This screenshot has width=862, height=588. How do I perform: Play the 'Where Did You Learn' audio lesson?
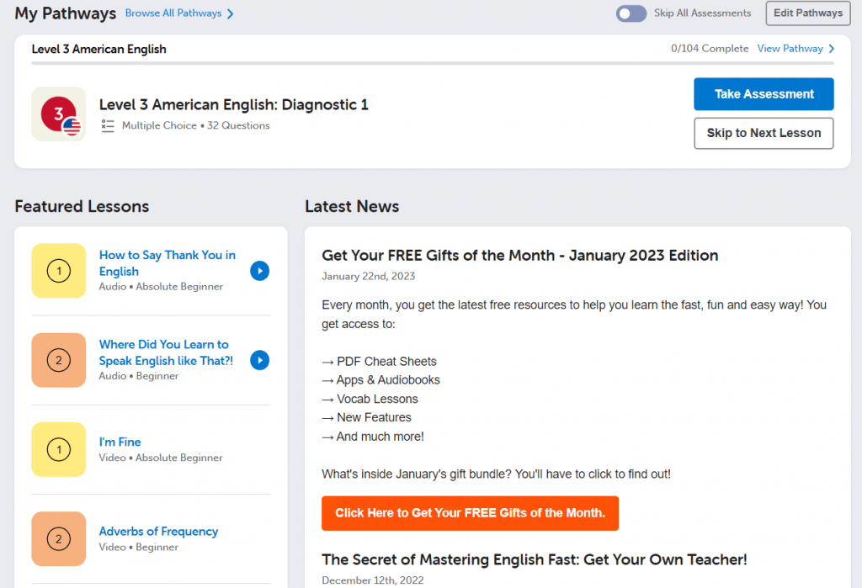tap(259, 361)
